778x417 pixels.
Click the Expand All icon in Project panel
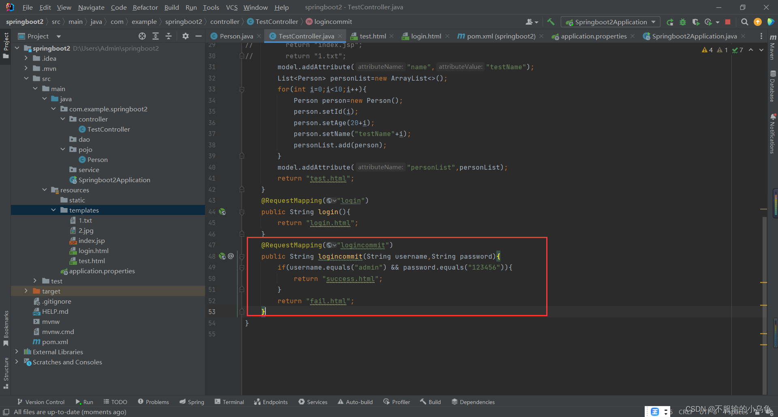pos(156,36)
